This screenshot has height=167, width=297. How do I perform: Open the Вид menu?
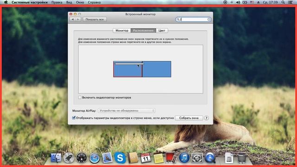69,2
